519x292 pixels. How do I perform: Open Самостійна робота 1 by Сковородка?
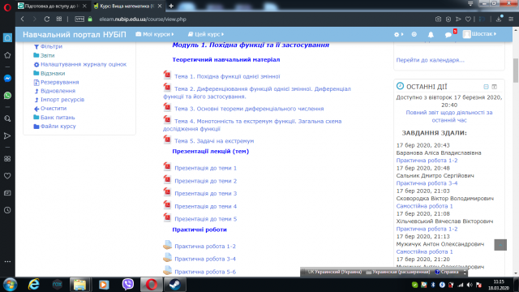[424, 206]
